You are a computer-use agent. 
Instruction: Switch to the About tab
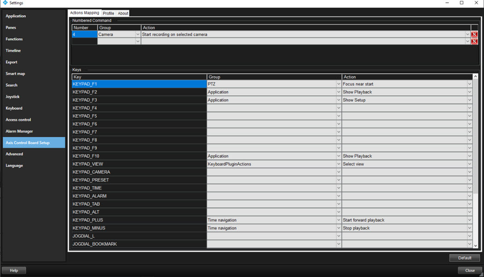coord(123,13)
